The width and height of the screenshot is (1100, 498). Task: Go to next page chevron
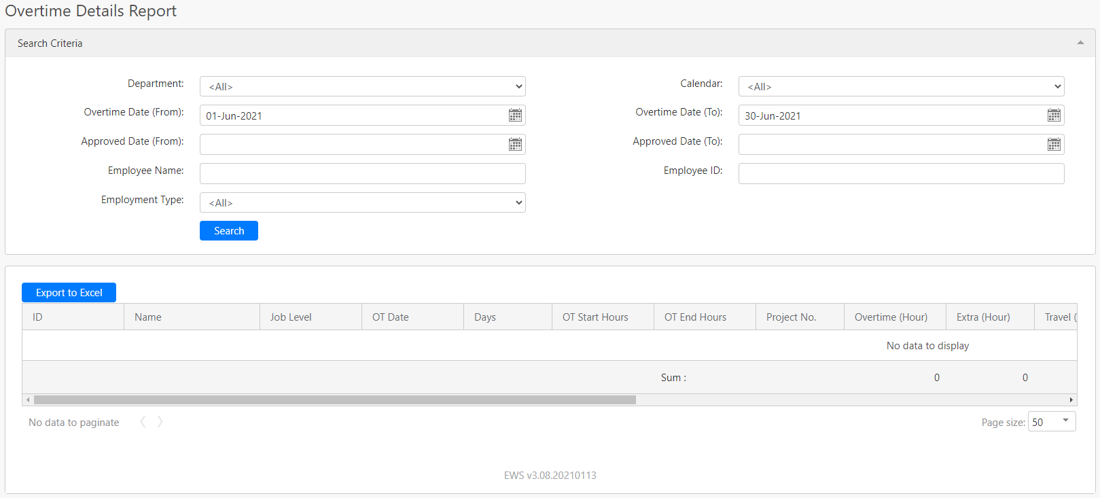[160, 422]
